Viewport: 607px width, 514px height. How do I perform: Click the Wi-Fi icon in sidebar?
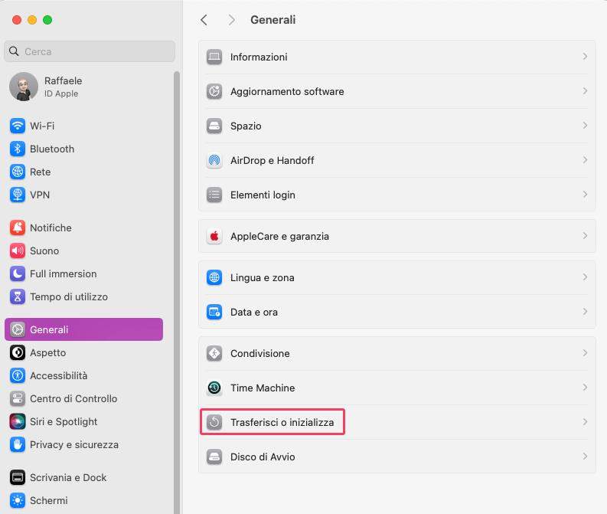[x=18, y=126]
